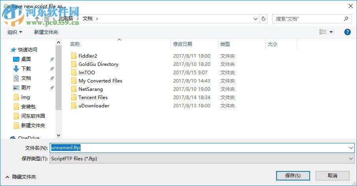357x186 pixels.
Task: Select 快速访问 in navigation pane
Action: click(27, 50)
